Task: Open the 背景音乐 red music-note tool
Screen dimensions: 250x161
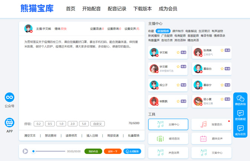Action: pyautogui.click(x=203, y=124)
